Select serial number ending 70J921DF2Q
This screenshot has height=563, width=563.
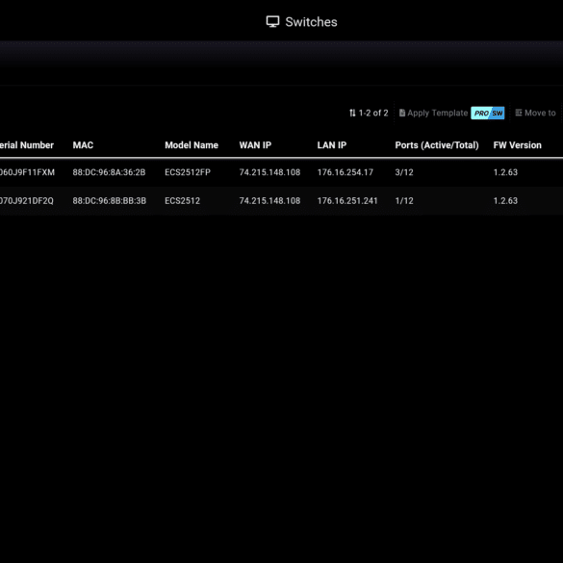click(27, 201)
